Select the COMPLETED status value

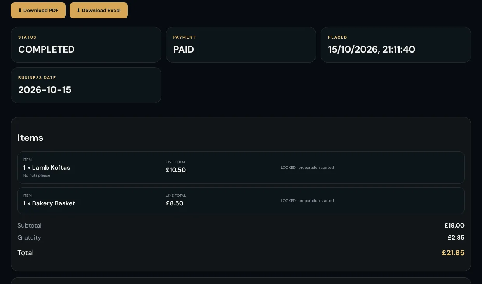[x=46, y=49]
